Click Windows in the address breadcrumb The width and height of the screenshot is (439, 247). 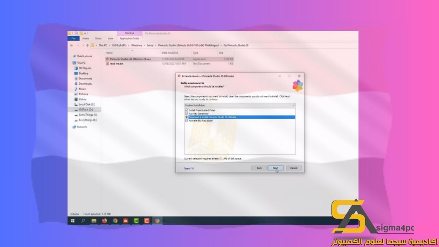[137, 45]
